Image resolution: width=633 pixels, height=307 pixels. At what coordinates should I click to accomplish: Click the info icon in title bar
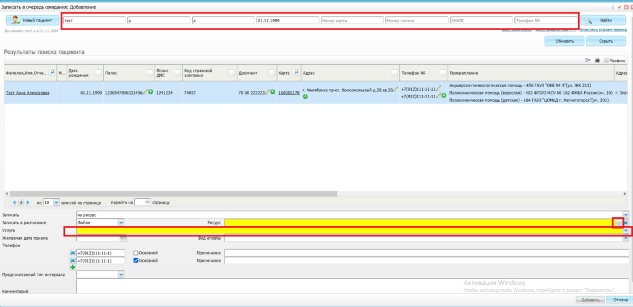tap(613, 7)
